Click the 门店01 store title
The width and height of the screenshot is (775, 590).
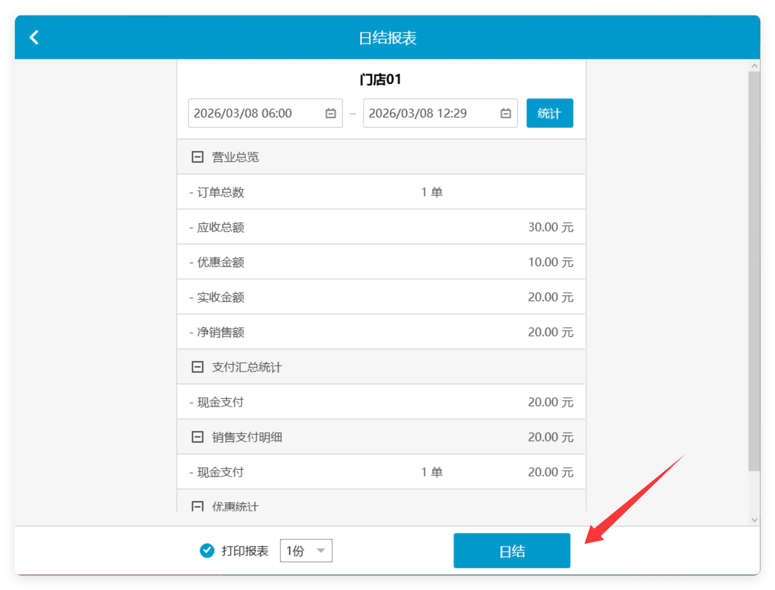380,79
